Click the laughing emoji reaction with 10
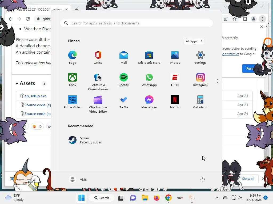Viewport: 273px width, 204px height. tap(37, 126)
